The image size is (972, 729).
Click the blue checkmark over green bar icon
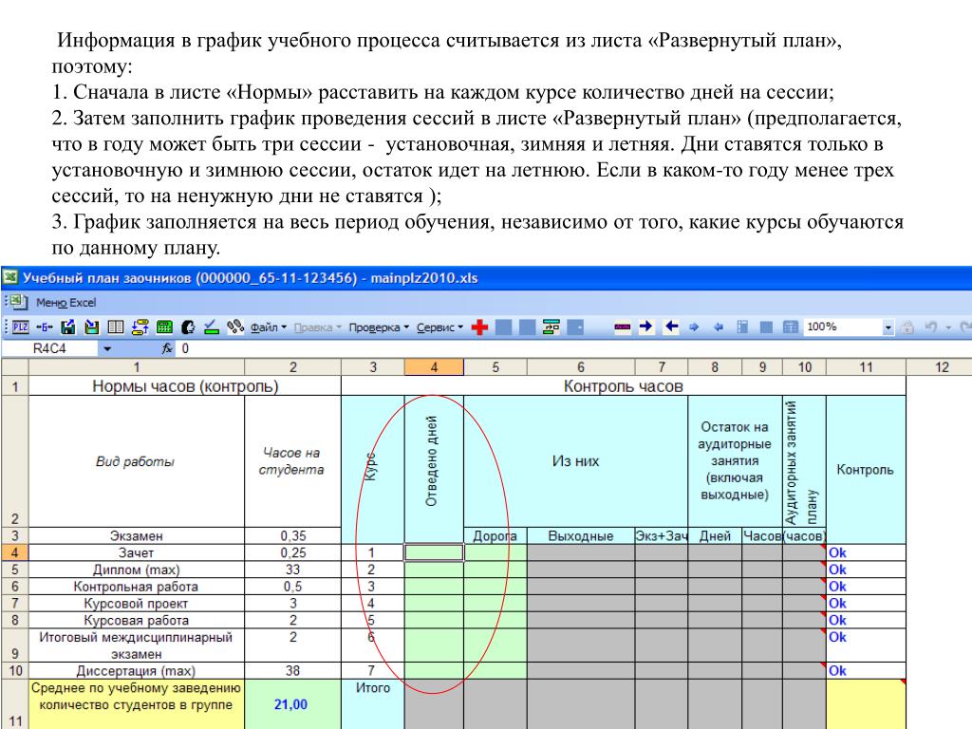[x=212, y=327]
